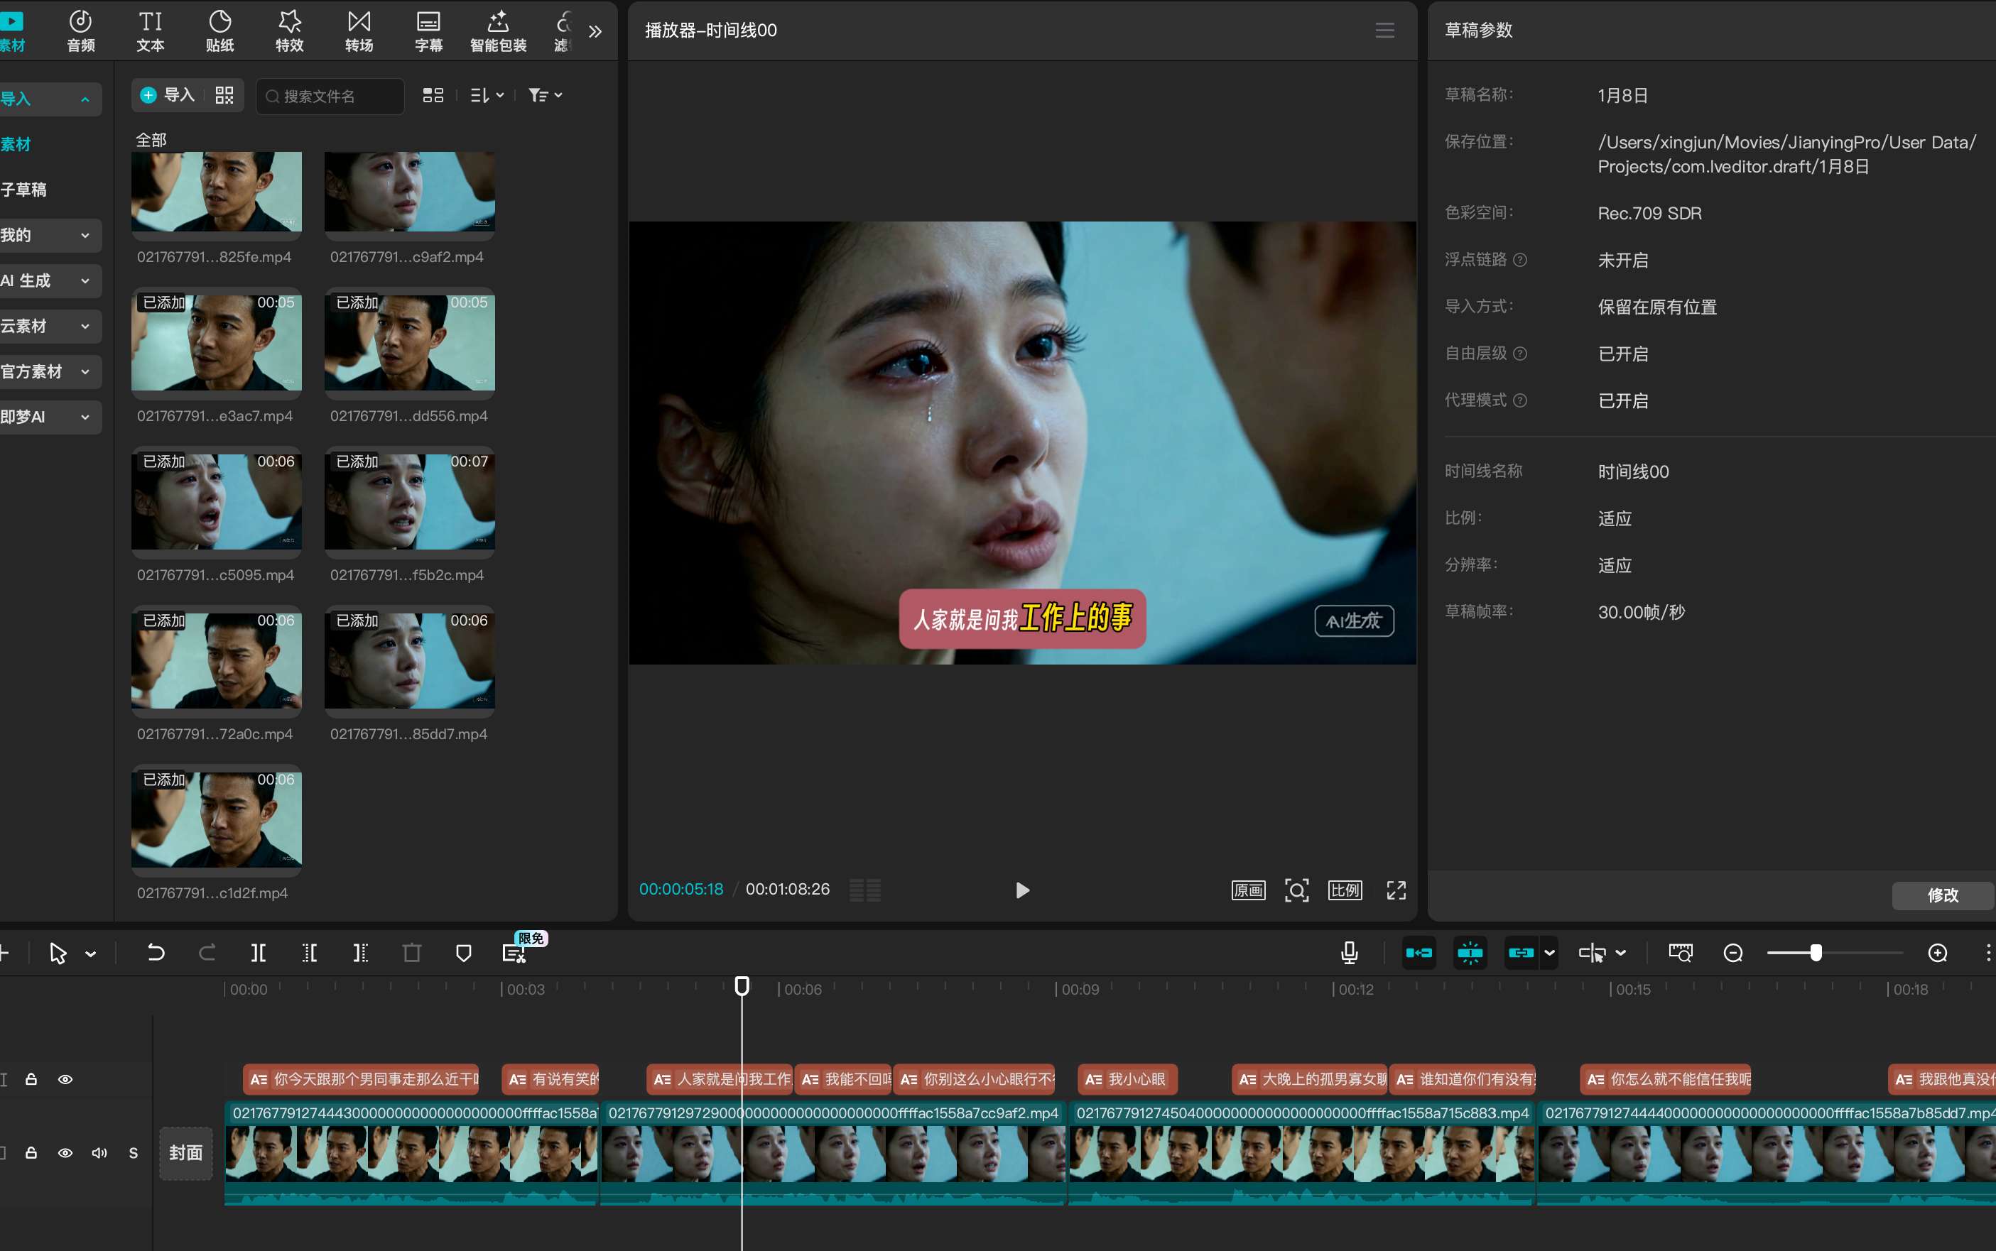This screenshot has width=1996, height=1251.
Task: Open the 贴纸 stickers tab
Action: (x=220, y=31)
